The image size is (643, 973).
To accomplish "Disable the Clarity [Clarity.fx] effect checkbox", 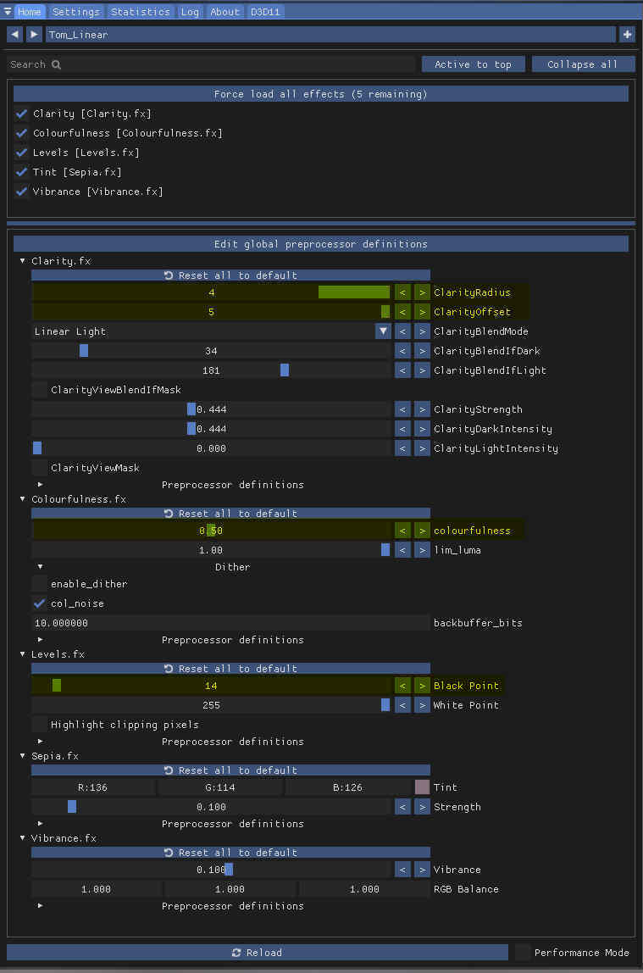I will (x=22, y=114).
